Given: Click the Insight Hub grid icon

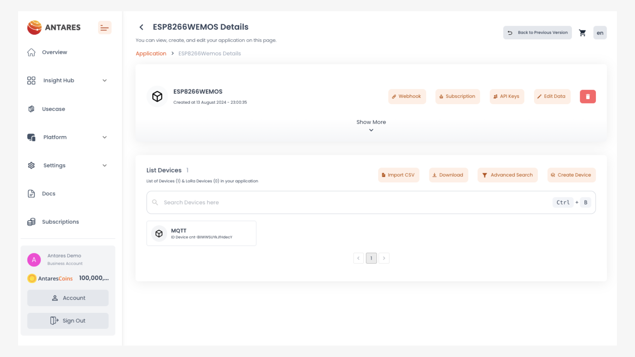Looking at the screenshot, I should tap(31, 80).
